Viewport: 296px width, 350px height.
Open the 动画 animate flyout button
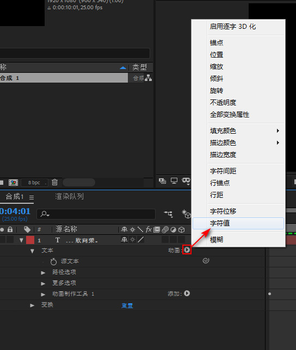[187, 250]
